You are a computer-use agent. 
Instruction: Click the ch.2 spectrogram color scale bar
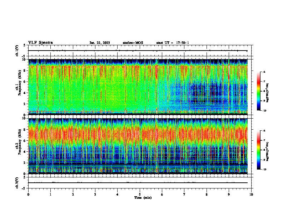point(258,150)
